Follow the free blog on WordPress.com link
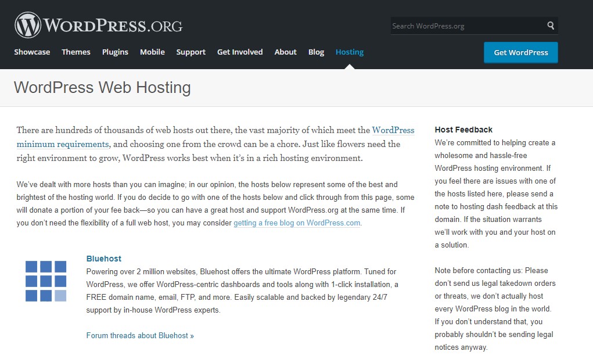 [297, 223]
